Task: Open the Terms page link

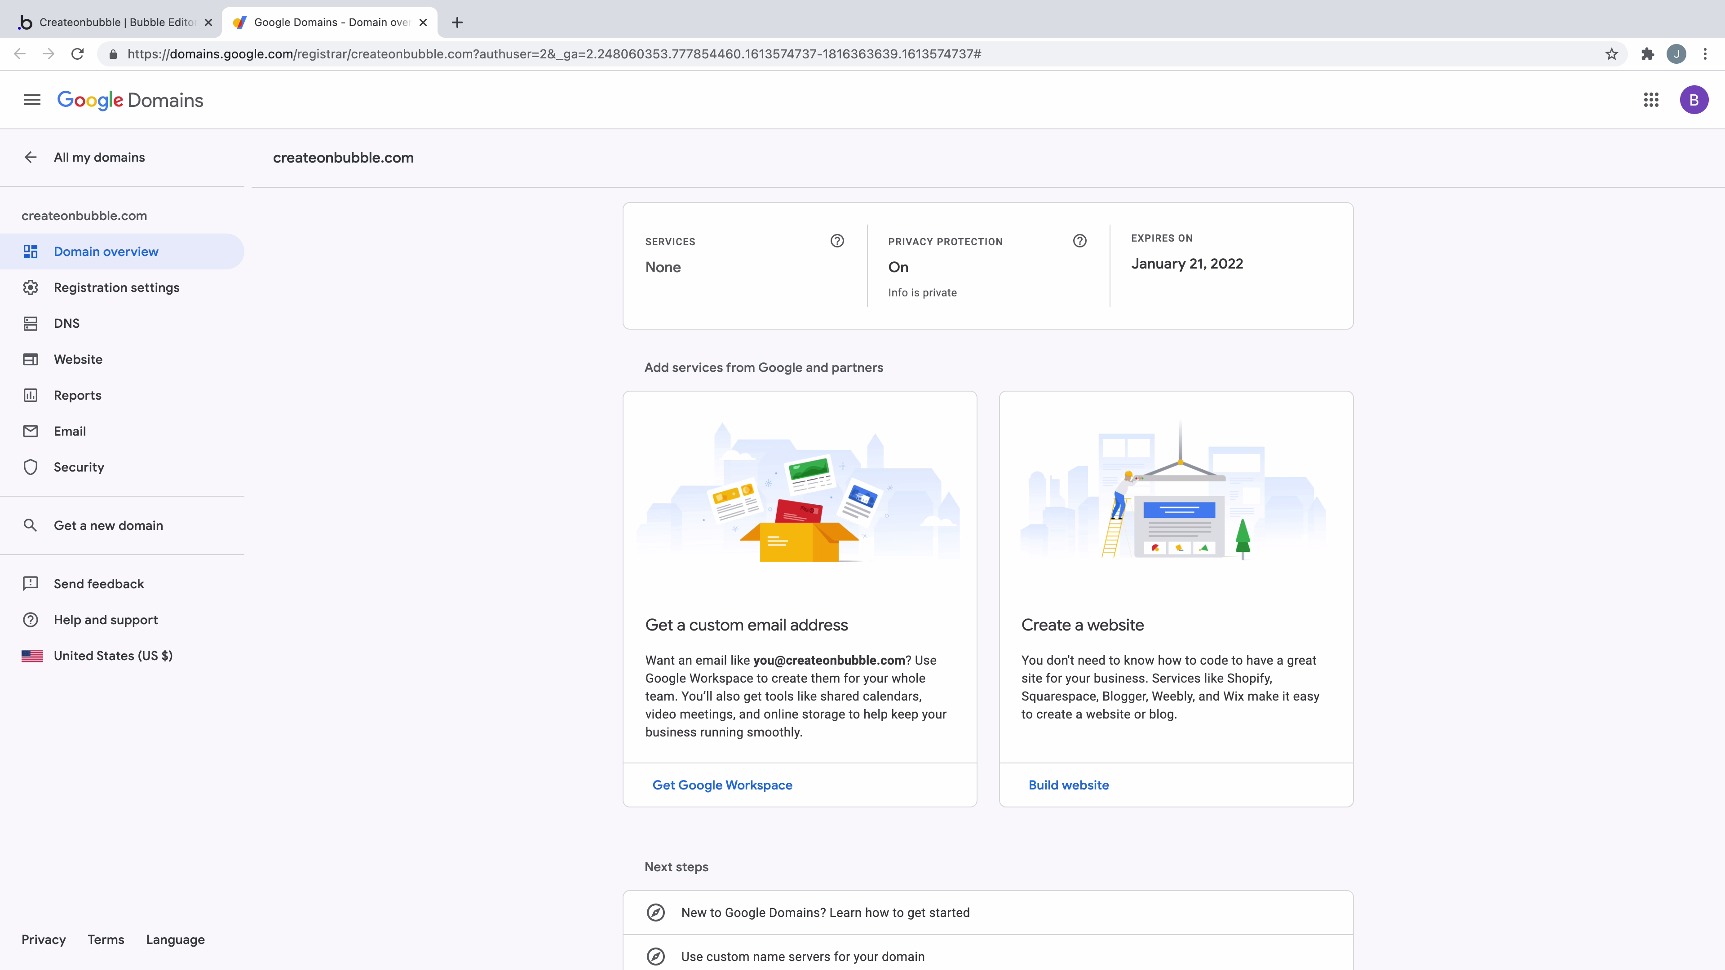Action: coord(105,939)
